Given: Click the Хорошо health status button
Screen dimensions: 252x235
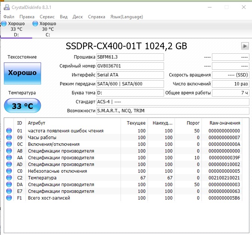Looking at the screenshot, I should tap(22, 73).
